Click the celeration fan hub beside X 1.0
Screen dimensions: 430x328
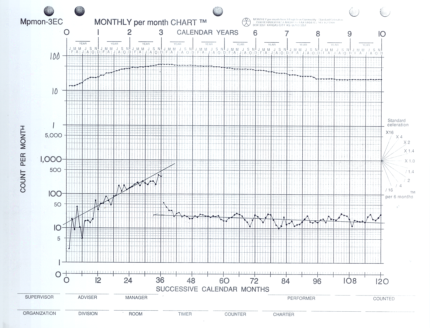click(x=382, y=161)
